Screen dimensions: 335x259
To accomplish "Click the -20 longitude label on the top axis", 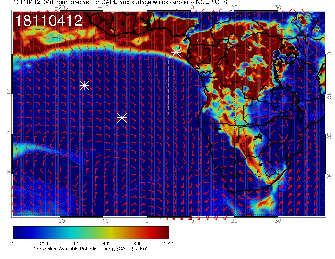I will pyautogui.click(x=60, y=8).
